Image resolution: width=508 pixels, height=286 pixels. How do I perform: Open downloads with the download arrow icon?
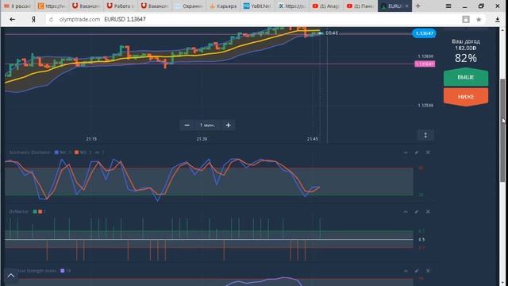click(498, 19)
